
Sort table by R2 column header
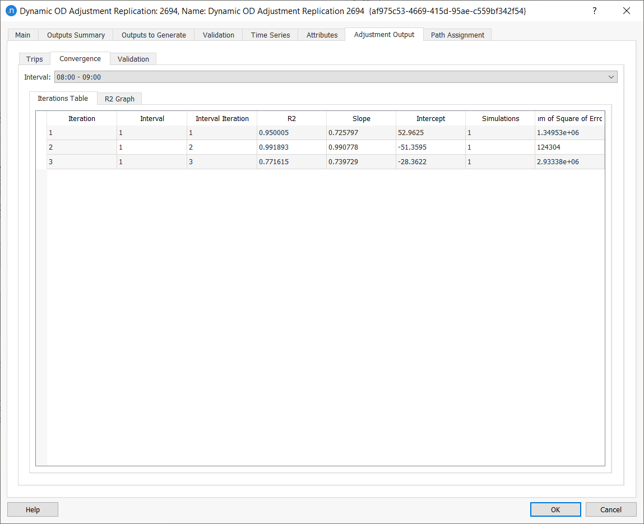(x=291, y=118)
